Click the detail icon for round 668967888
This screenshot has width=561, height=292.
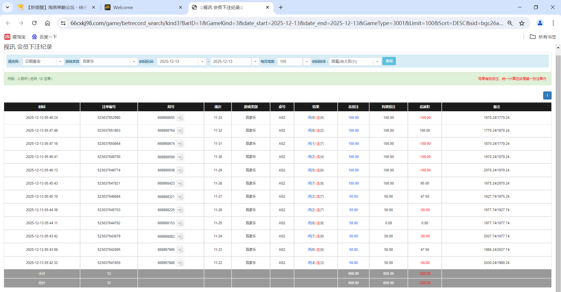180,263
